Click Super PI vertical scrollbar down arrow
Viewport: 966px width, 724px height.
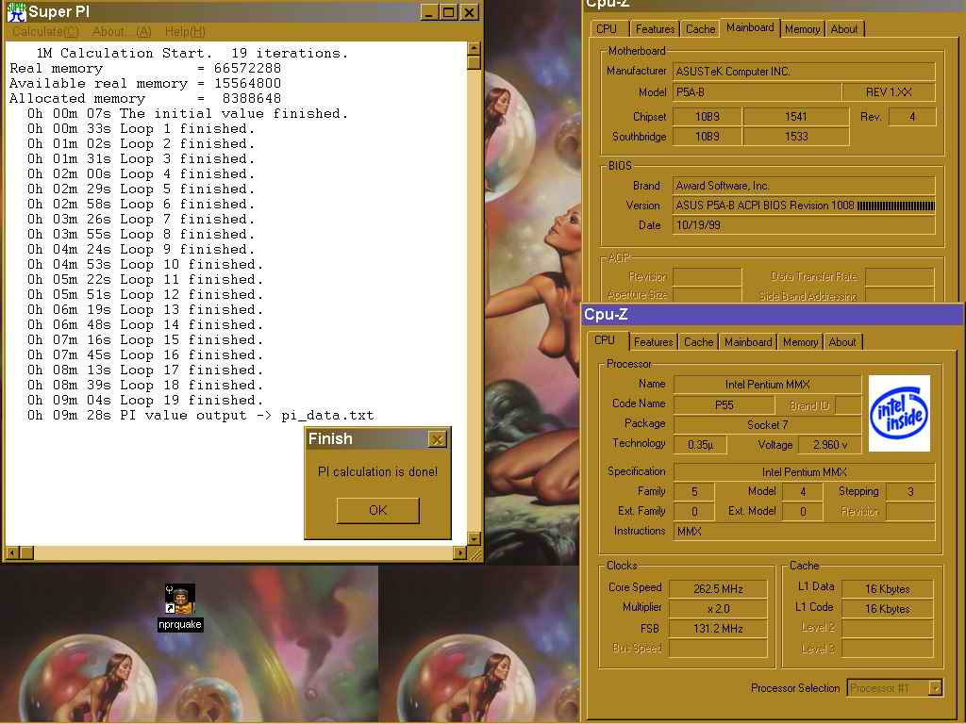(474, 538)
